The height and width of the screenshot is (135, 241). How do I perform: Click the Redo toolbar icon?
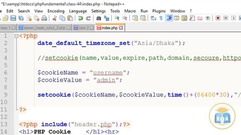88,18
